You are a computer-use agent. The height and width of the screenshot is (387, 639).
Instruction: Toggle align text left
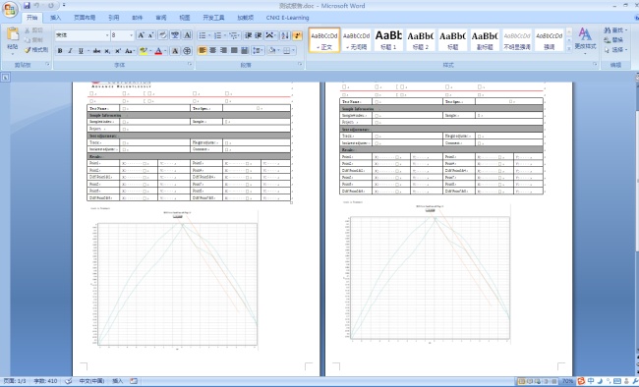203,50
